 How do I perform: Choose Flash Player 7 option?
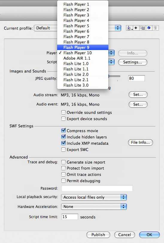83,37
